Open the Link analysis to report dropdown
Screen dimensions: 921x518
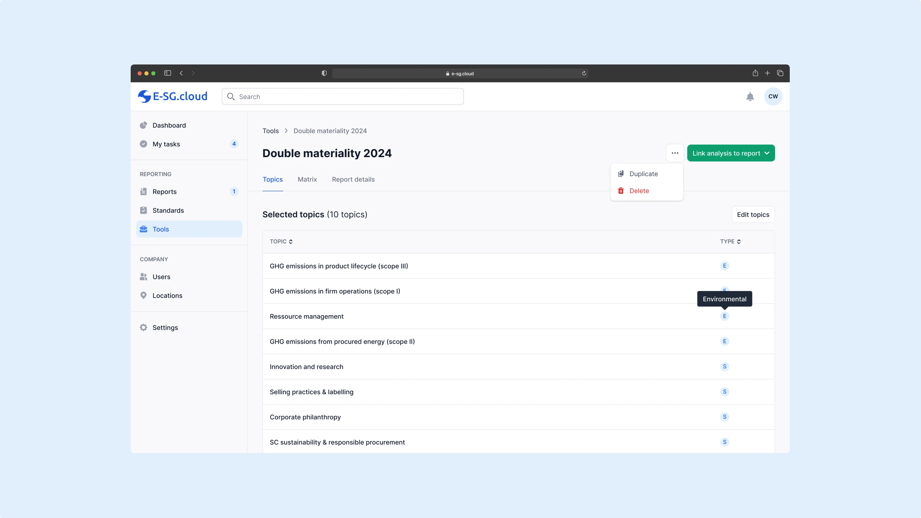(x=731, y=153)
